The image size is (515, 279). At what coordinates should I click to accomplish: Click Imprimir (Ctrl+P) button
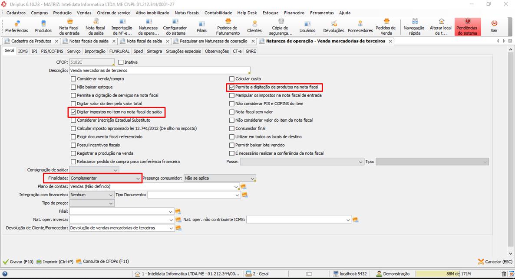(x=55, y=262)
